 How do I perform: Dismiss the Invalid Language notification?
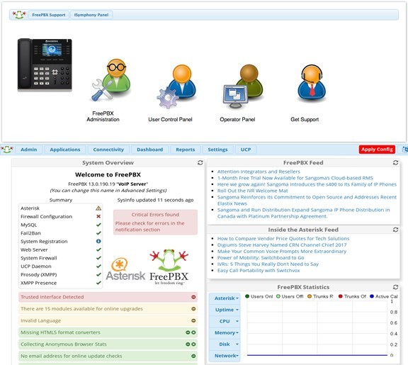[x=193, y=320]
